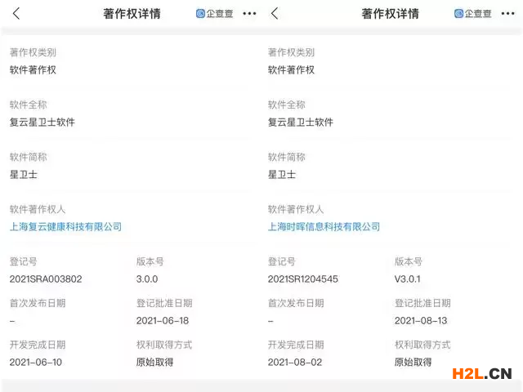The image size is (523, 392).
Task: Select registration number 2021SR1204545
Action: [302, 279]
